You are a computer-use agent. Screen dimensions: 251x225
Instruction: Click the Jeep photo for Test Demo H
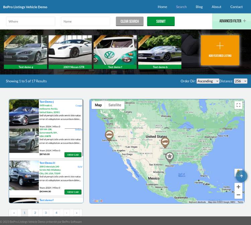24,175
